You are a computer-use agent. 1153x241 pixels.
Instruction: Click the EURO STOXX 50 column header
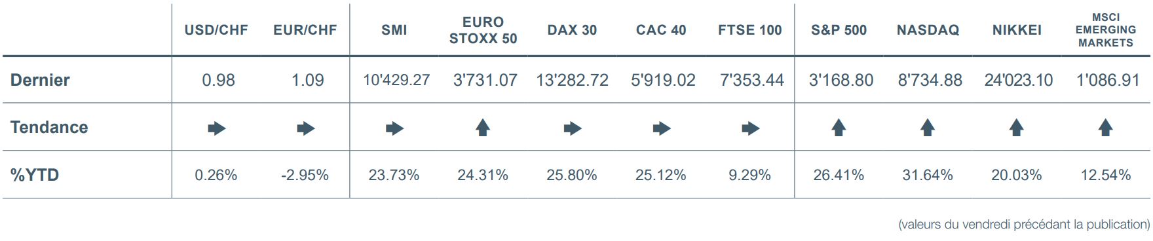[x=483, y=30]
